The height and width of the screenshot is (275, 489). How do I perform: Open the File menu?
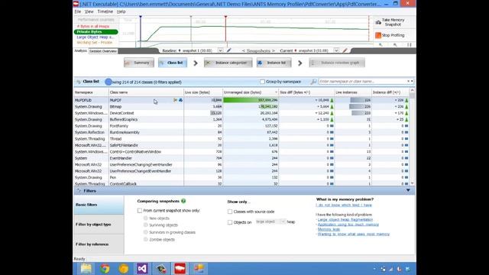coord(78,11)
